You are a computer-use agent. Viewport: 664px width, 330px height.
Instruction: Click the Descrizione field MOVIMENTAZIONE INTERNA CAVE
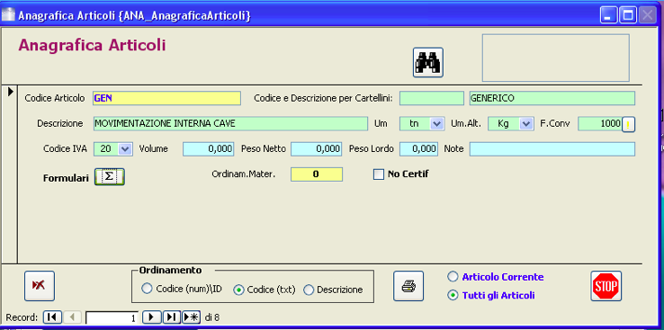230,123
